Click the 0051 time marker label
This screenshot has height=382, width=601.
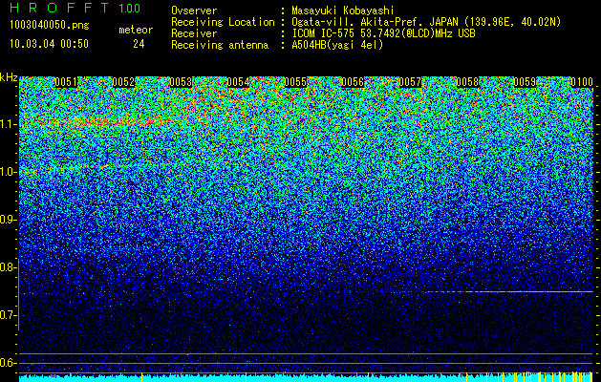[66, 82]
